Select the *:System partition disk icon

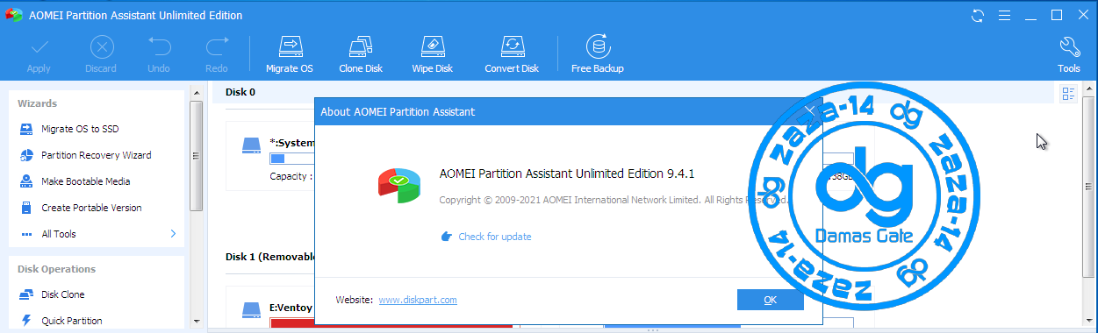252,145
